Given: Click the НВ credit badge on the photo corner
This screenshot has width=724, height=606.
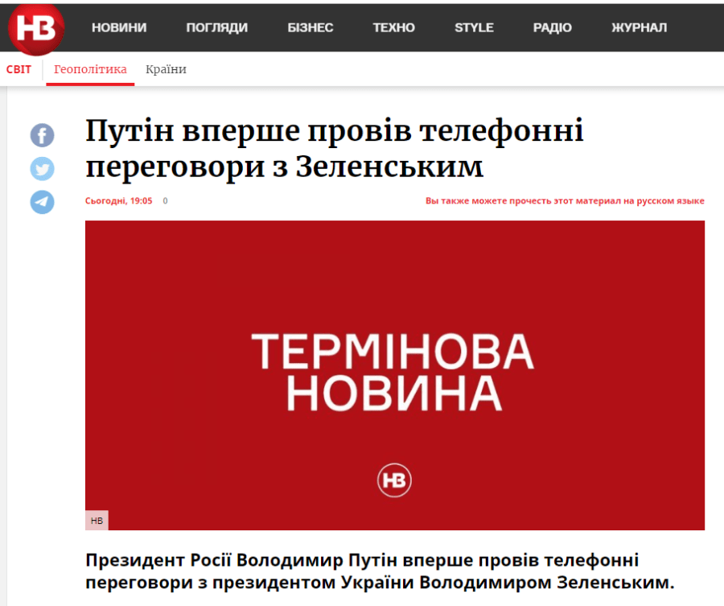Looking at the screenshot, I should pos(97,521).
